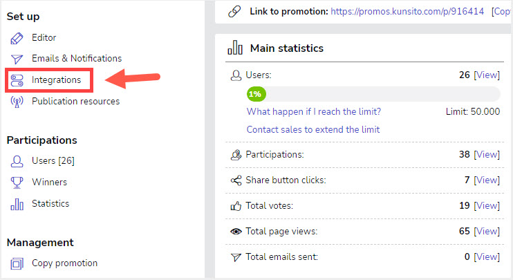
Task: Click the Users person icon in Participations
Action: click(x=17, y=161)
